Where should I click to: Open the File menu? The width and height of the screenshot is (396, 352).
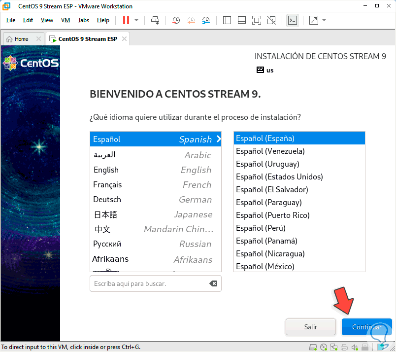(x=11, y=20)
